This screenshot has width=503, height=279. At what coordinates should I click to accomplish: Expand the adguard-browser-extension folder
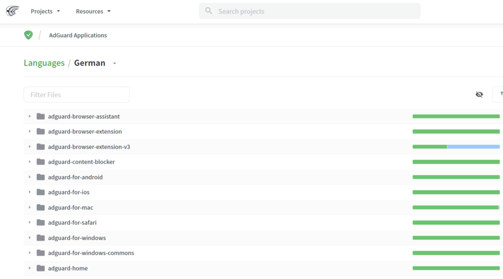pyautogui.click(x=30, y=131)
